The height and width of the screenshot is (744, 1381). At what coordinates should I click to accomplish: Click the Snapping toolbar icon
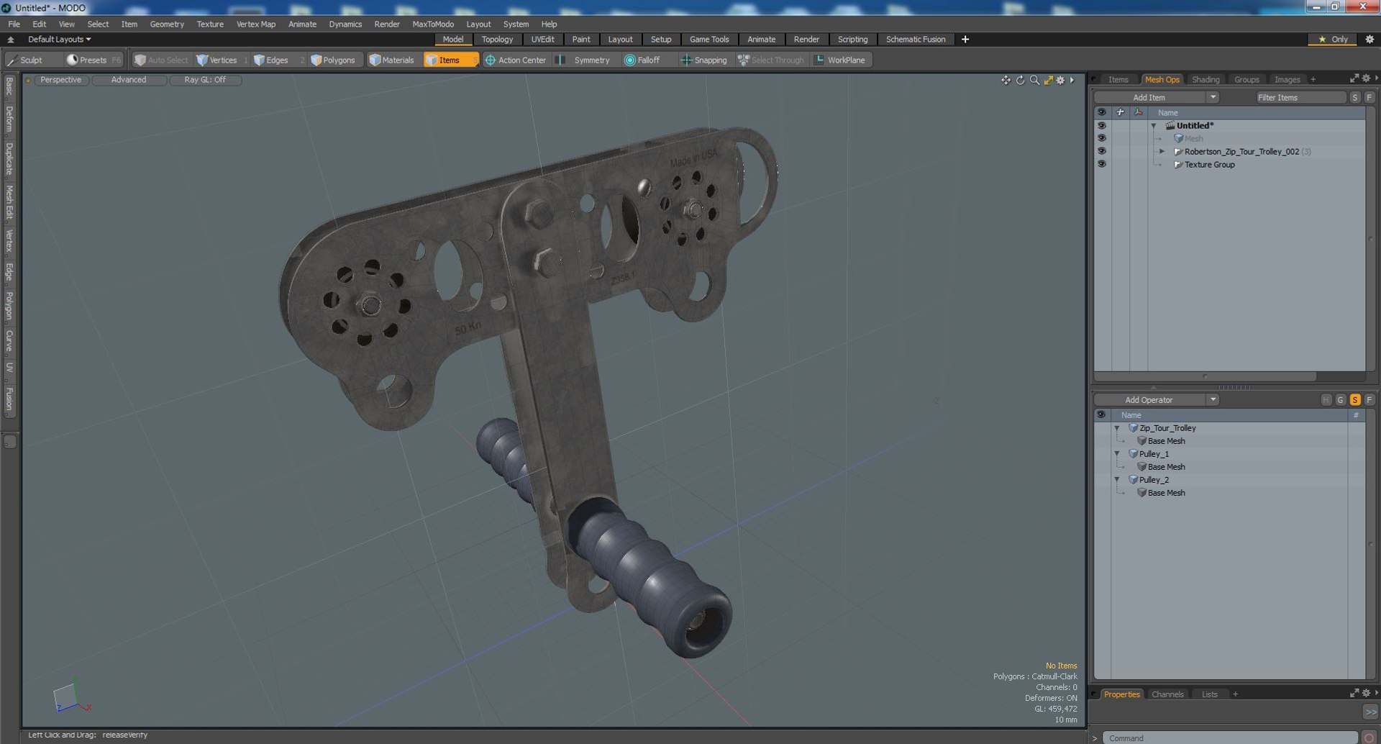tap(686, 60)
